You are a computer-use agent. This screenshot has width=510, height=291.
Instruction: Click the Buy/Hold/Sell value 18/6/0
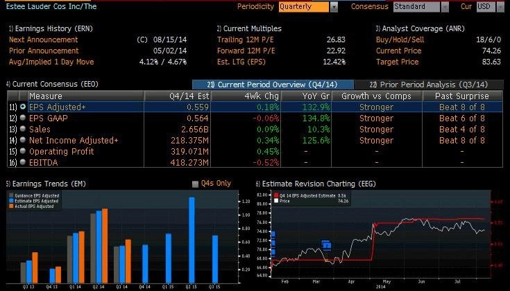click(488, 39)
